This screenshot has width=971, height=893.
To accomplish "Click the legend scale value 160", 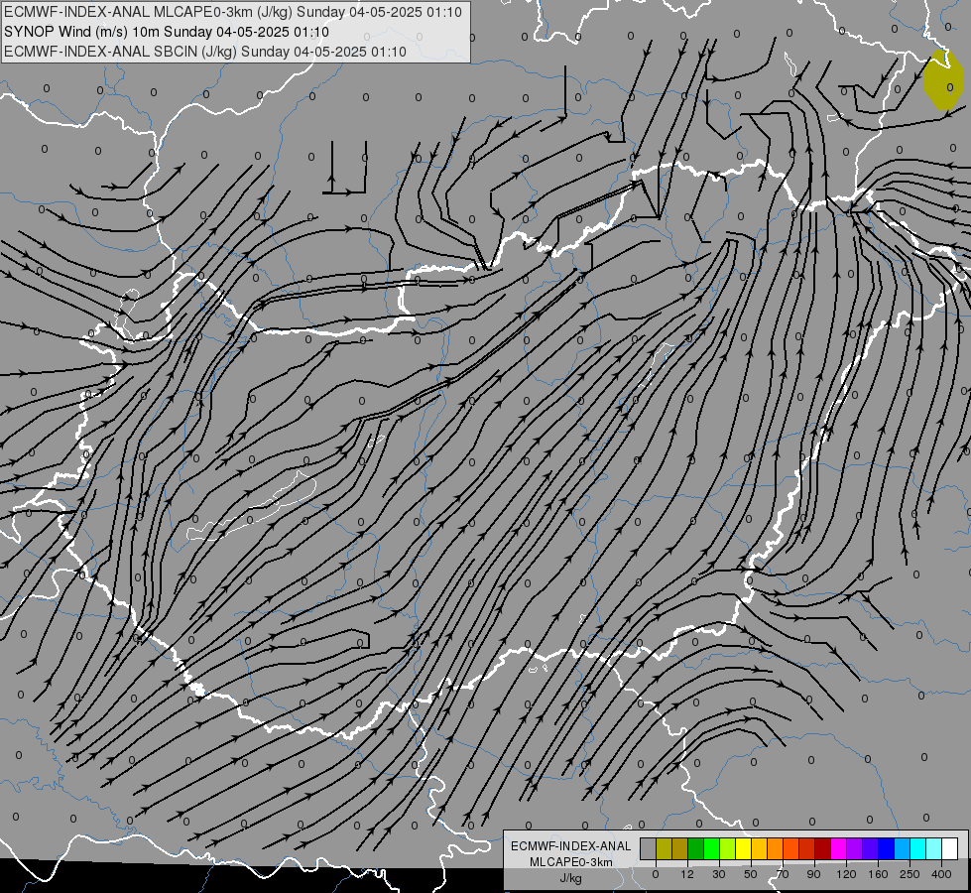I will coord(878,874).
